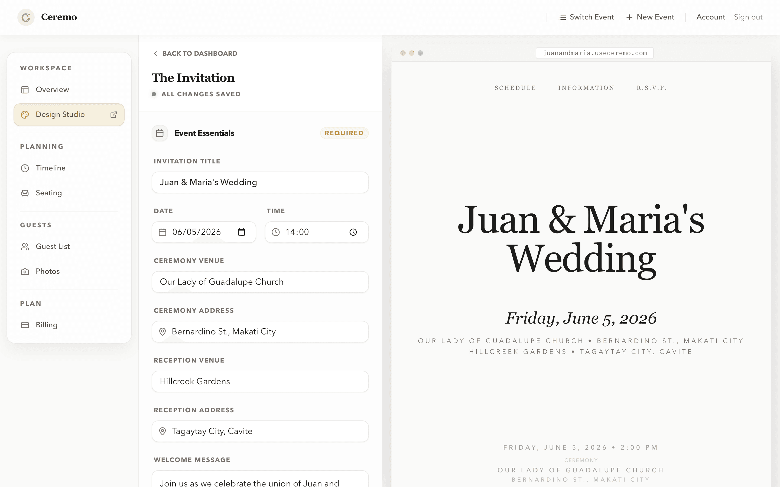
Task: Click the calendar icon left of date value
Action: (162, 232)
